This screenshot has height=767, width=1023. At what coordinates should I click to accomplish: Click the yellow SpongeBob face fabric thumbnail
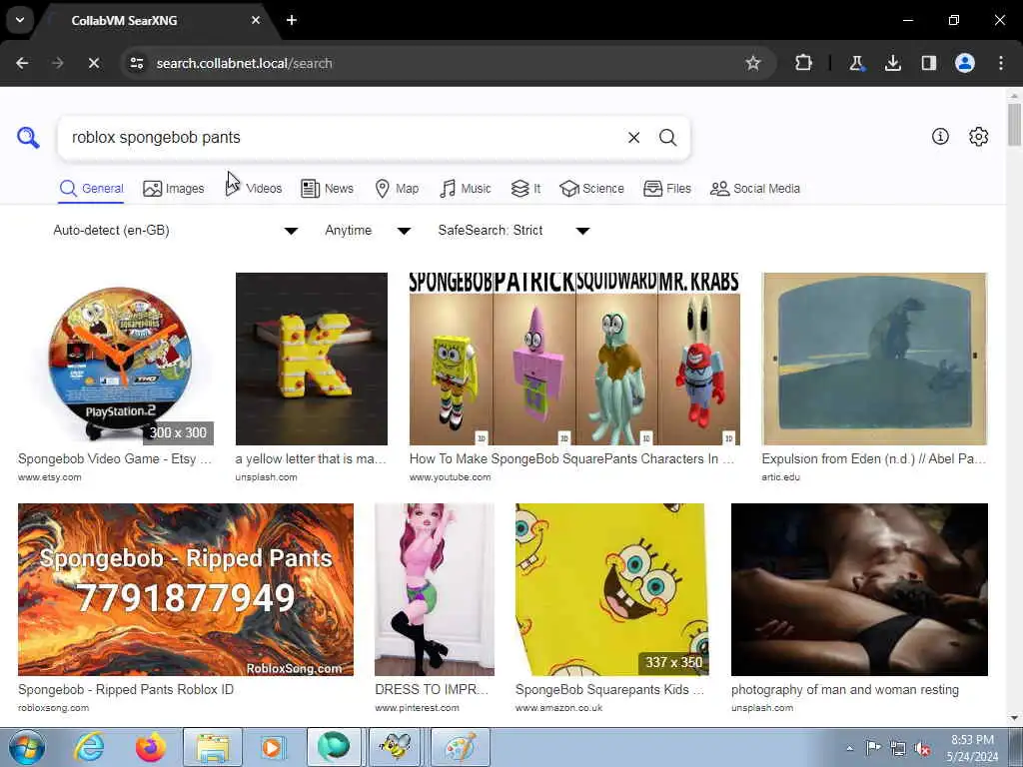(612, 589)
